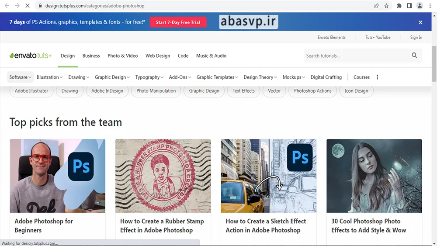Click the address bar URL

[95, 6]
